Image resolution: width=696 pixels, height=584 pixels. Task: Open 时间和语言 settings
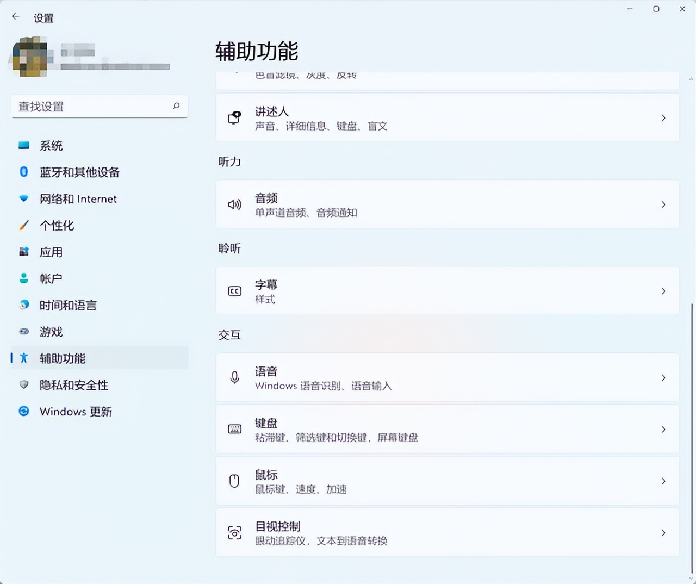click(x=24, y=305)
